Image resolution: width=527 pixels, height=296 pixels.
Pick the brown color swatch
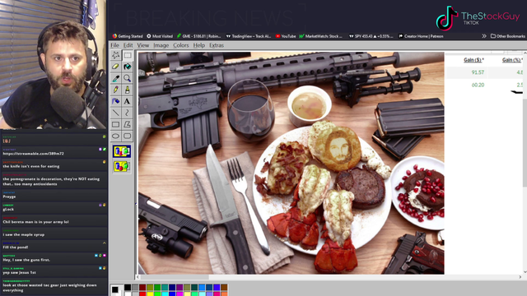tap(224, 287)
